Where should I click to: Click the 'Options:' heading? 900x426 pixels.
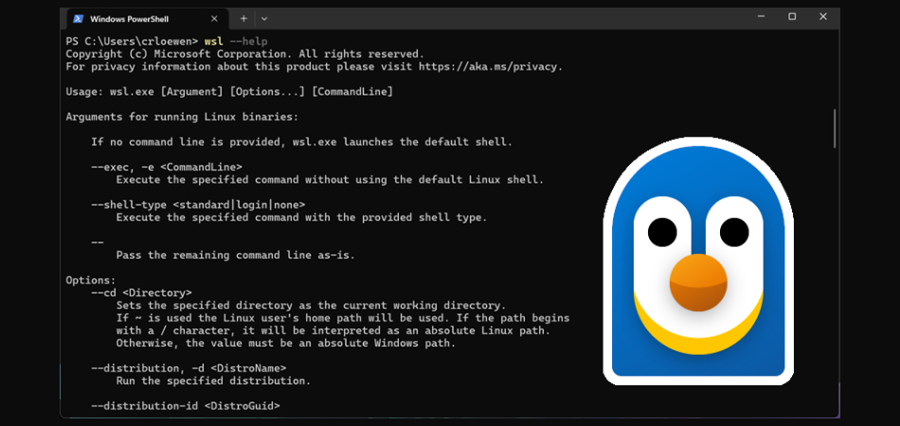(91, 280)
